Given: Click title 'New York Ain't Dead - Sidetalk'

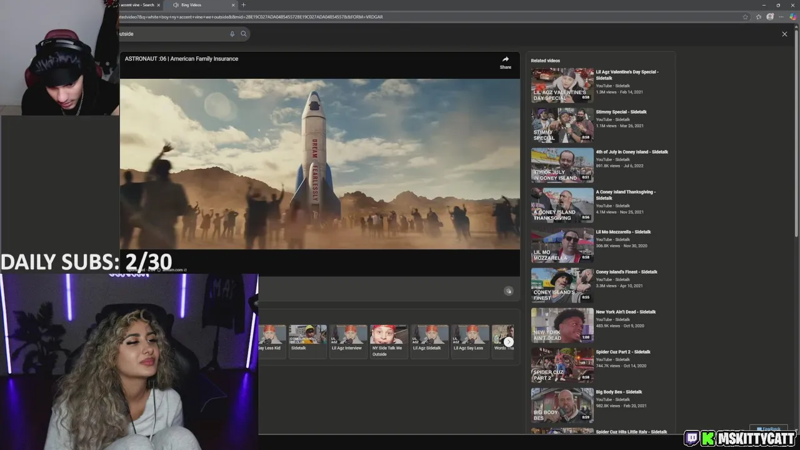Looking at the screenshot, I should pos(626,312).
